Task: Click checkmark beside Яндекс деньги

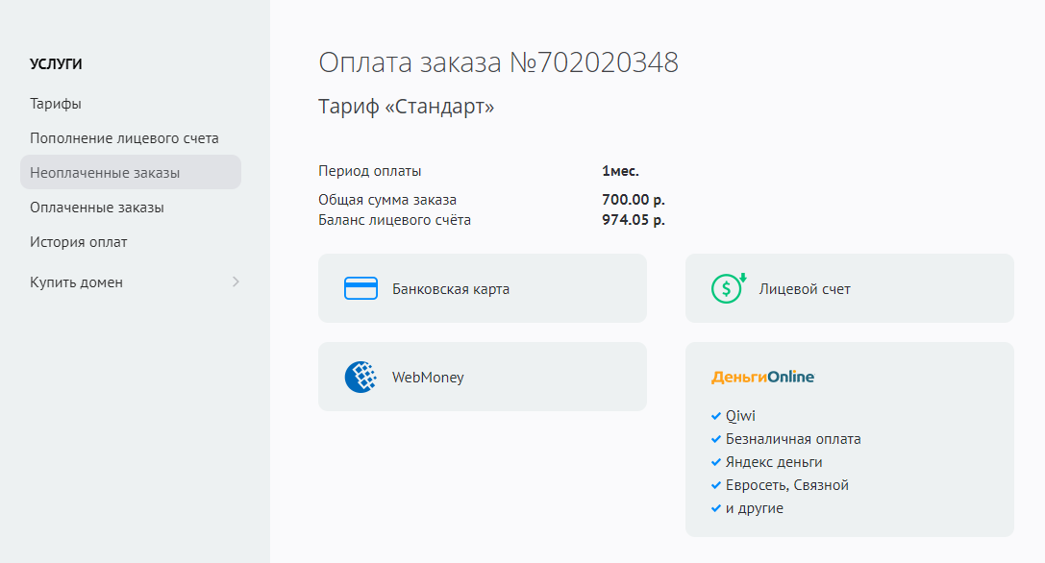Action: click(x=715, y=462)
